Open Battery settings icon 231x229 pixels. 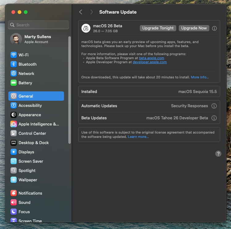point(14,83)
